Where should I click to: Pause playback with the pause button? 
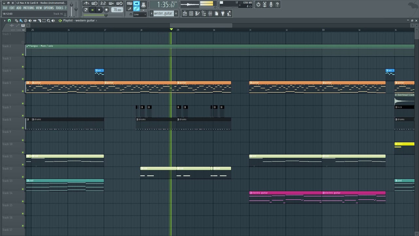pyautogui.click(x=92, y=10)
